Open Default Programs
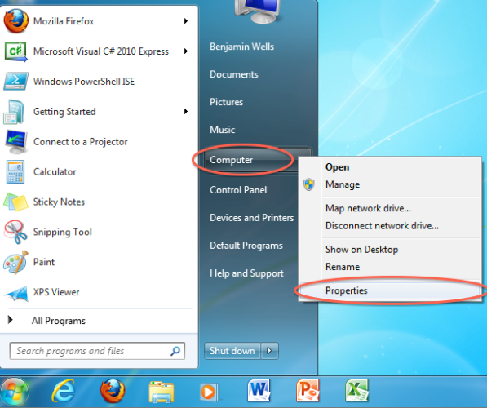The width and height of the screenshot is (487, 408). (246, 246)
